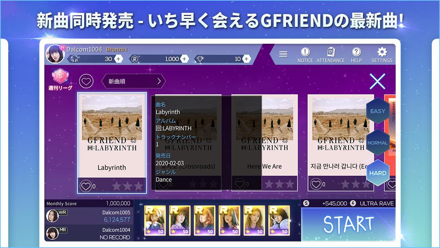Open the first R card in deck
Screen dimensions: 440x248
point(155,220)
